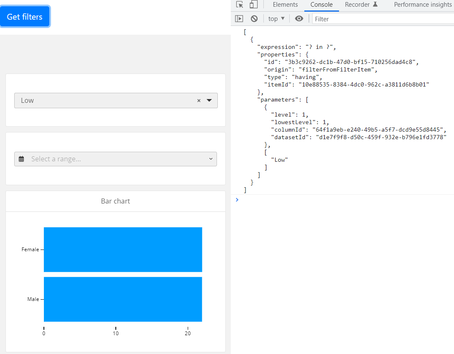This screenshot has width=454, height=354.
Task: Show the console sidebar panel icon
Action: (x=239, y=19)
